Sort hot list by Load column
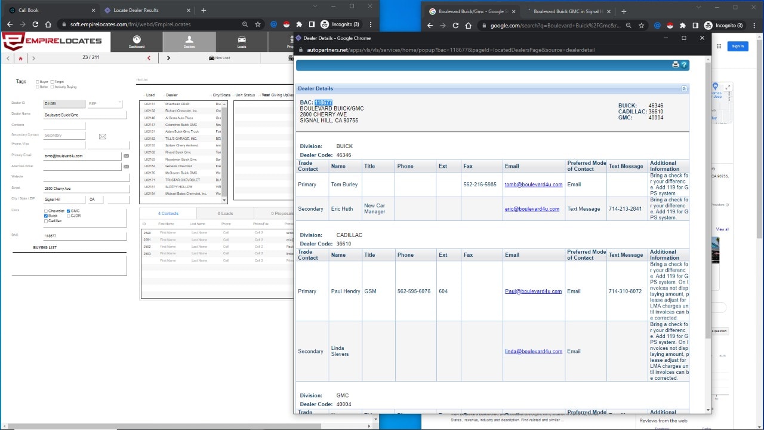The width and height of the screenshot is (764, 430). tap(150, 95)
